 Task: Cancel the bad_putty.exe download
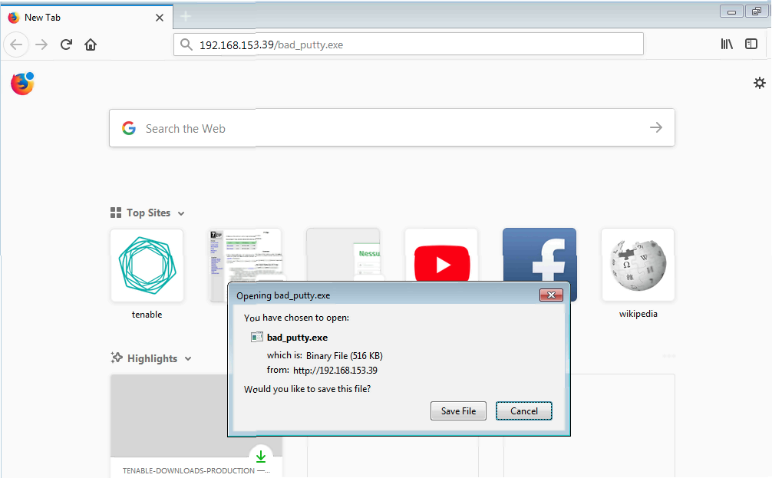[523, 411]
